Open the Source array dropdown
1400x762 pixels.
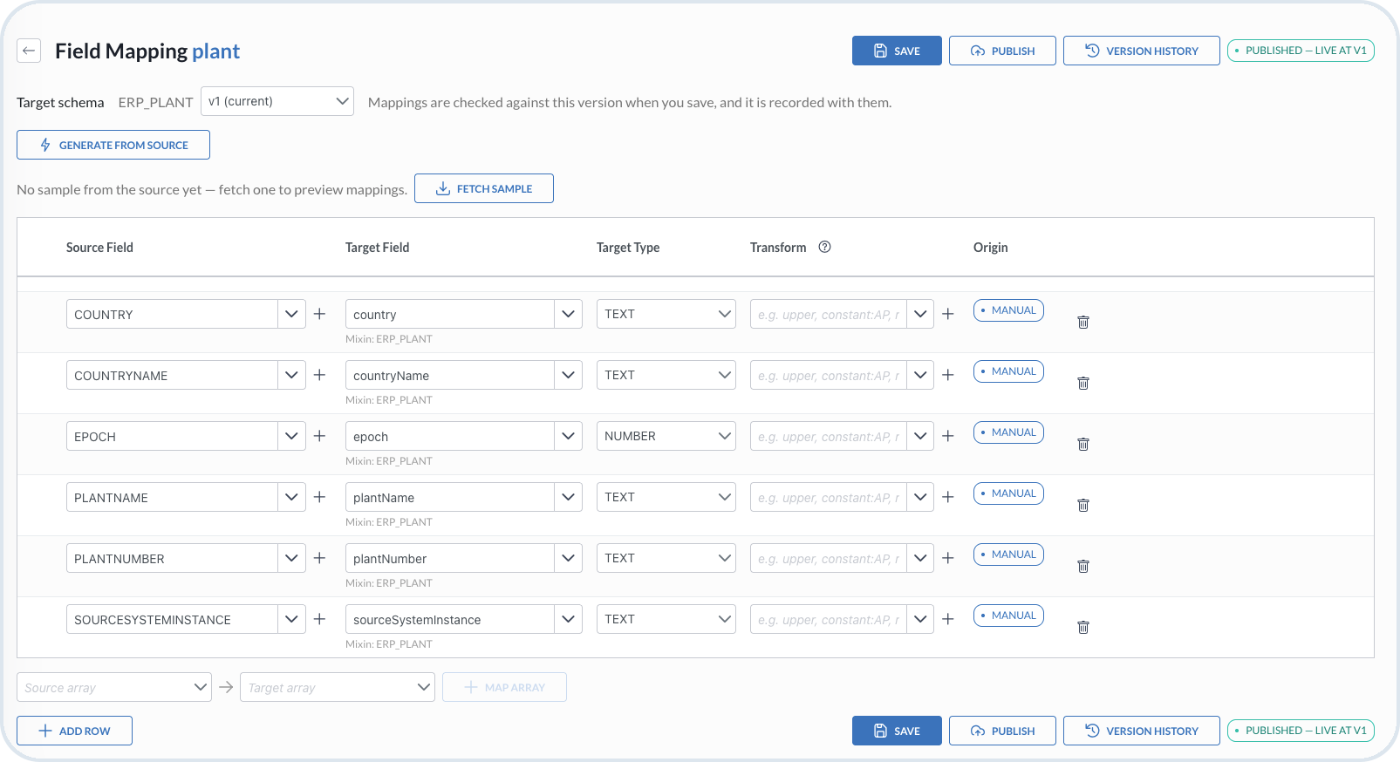114,687
